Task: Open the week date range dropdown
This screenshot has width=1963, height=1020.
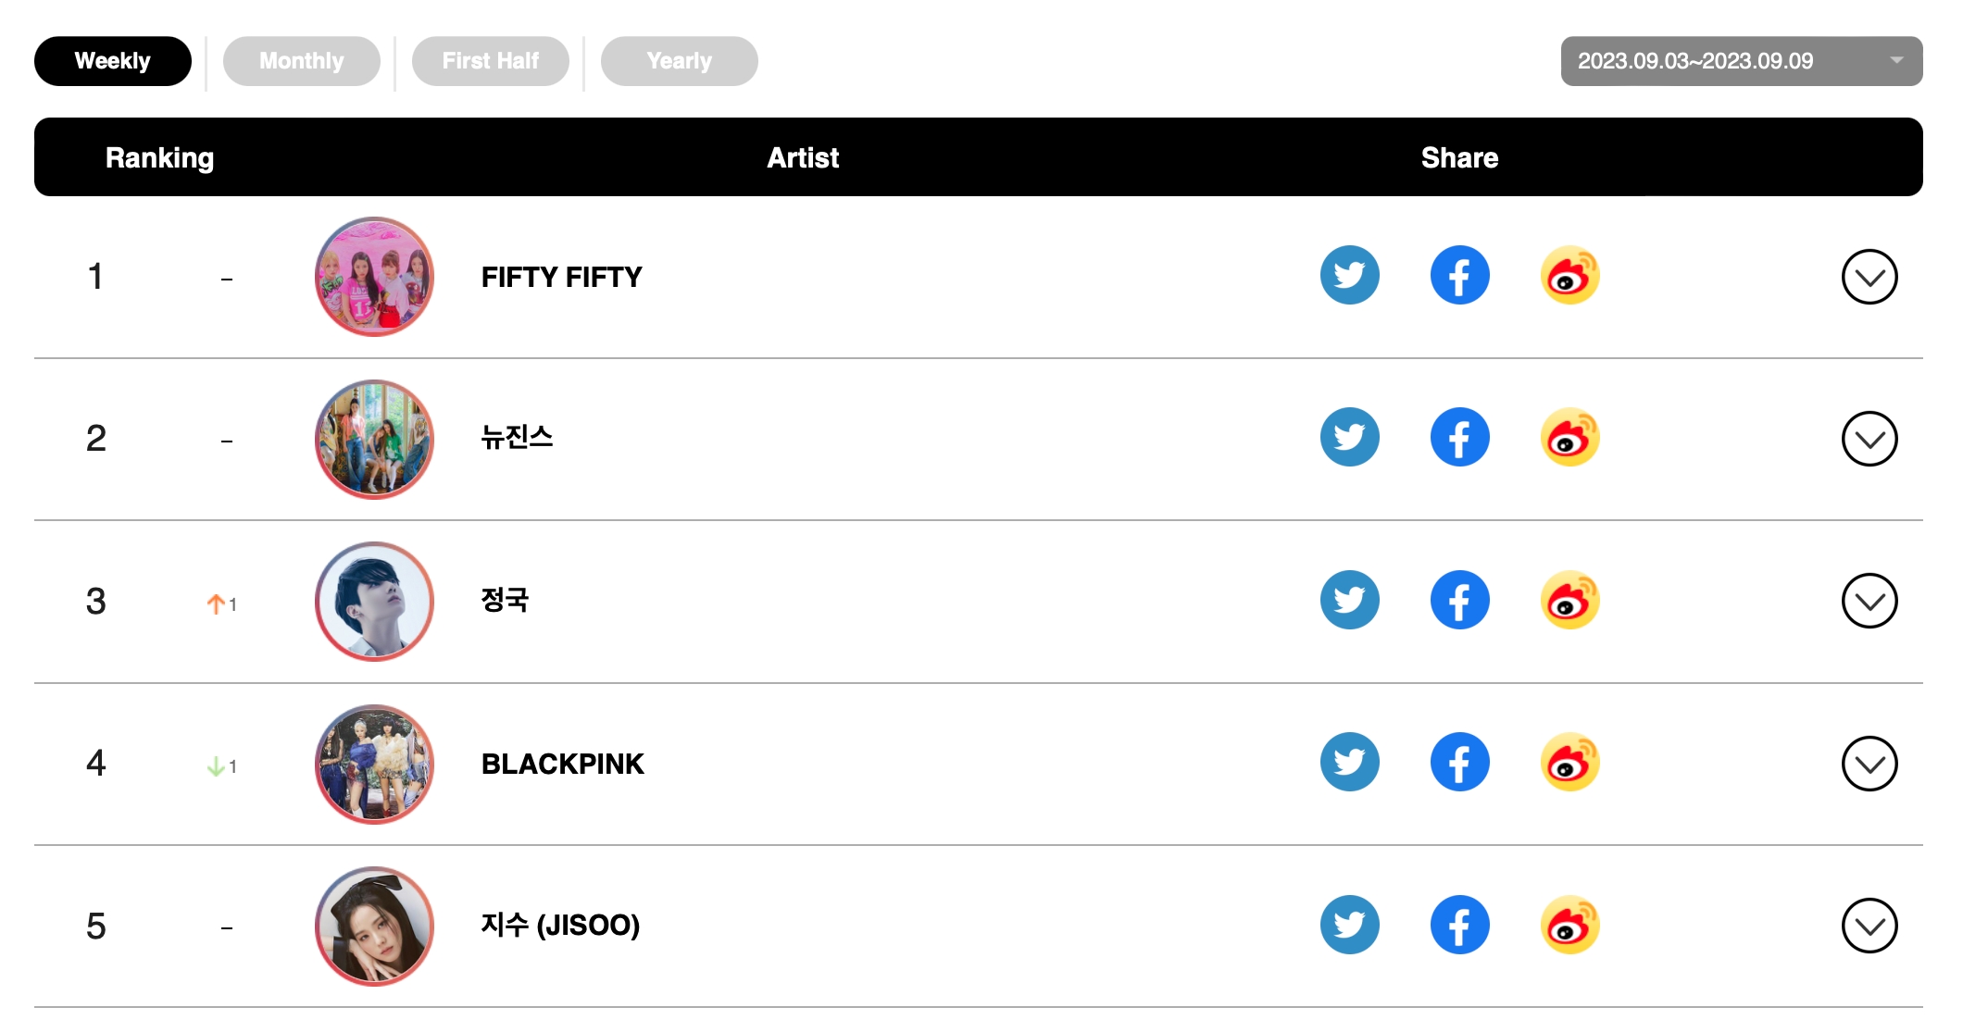Action: pyautogui.click(x=1741, y=61)
